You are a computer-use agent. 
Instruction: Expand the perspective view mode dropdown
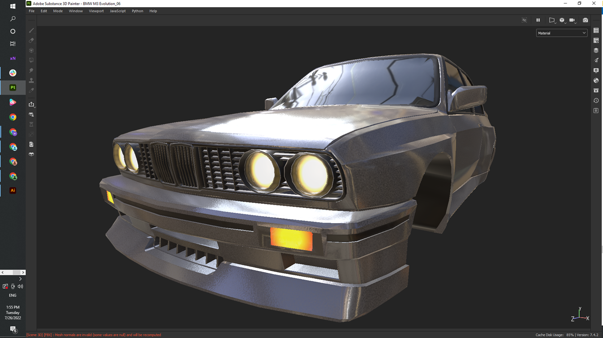pyautogui.click(x=552, y=20)
